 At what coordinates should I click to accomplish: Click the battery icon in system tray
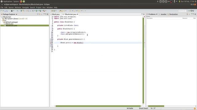click(179, 2)
